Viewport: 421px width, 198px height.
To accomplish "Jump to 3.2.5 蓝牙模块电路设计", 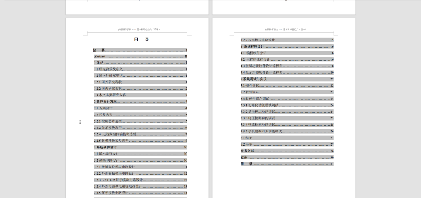I will tap(111, 193).
